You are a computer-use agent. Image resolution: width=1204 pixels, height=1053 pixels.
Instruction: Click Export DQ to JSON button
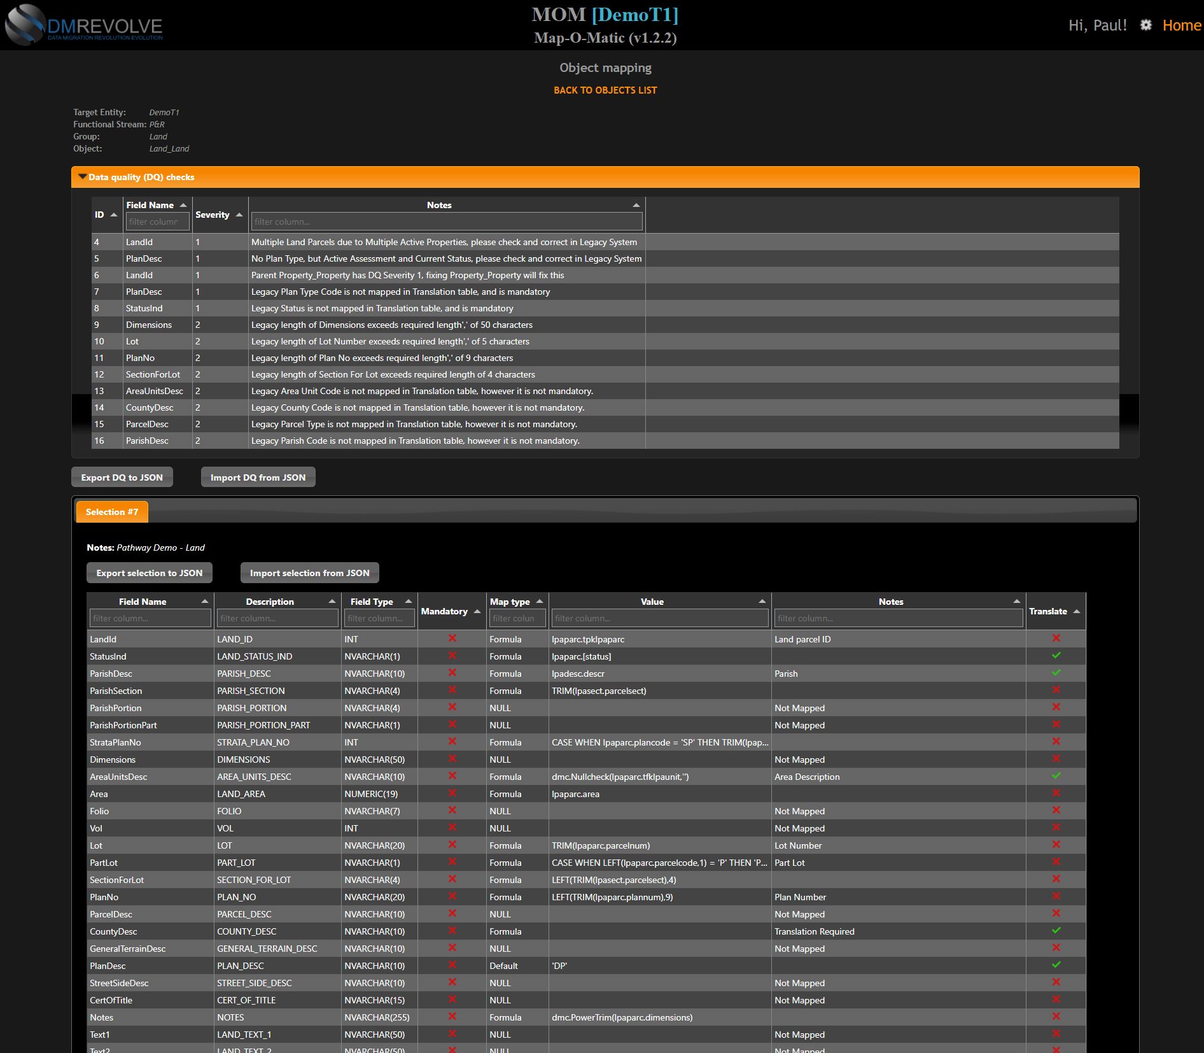click(122, 477)
